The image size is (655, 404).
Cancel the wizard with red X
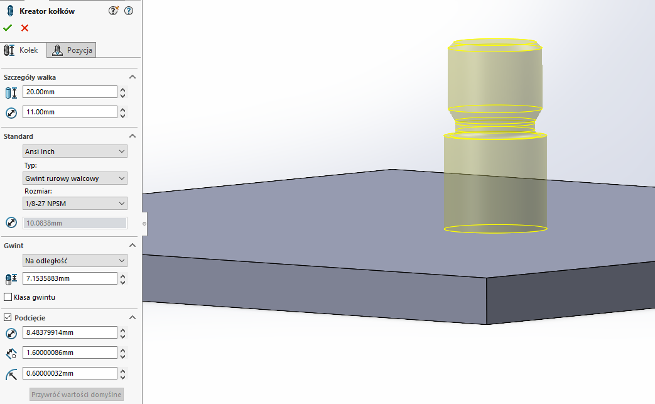pyautogui.click(x=24, y=28)
